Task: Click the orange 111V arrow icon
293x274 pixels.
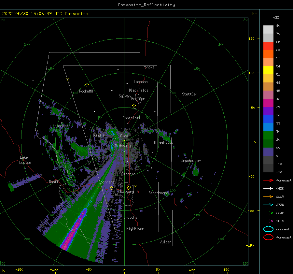Action: pyautogui.click(x=268, y=196)
